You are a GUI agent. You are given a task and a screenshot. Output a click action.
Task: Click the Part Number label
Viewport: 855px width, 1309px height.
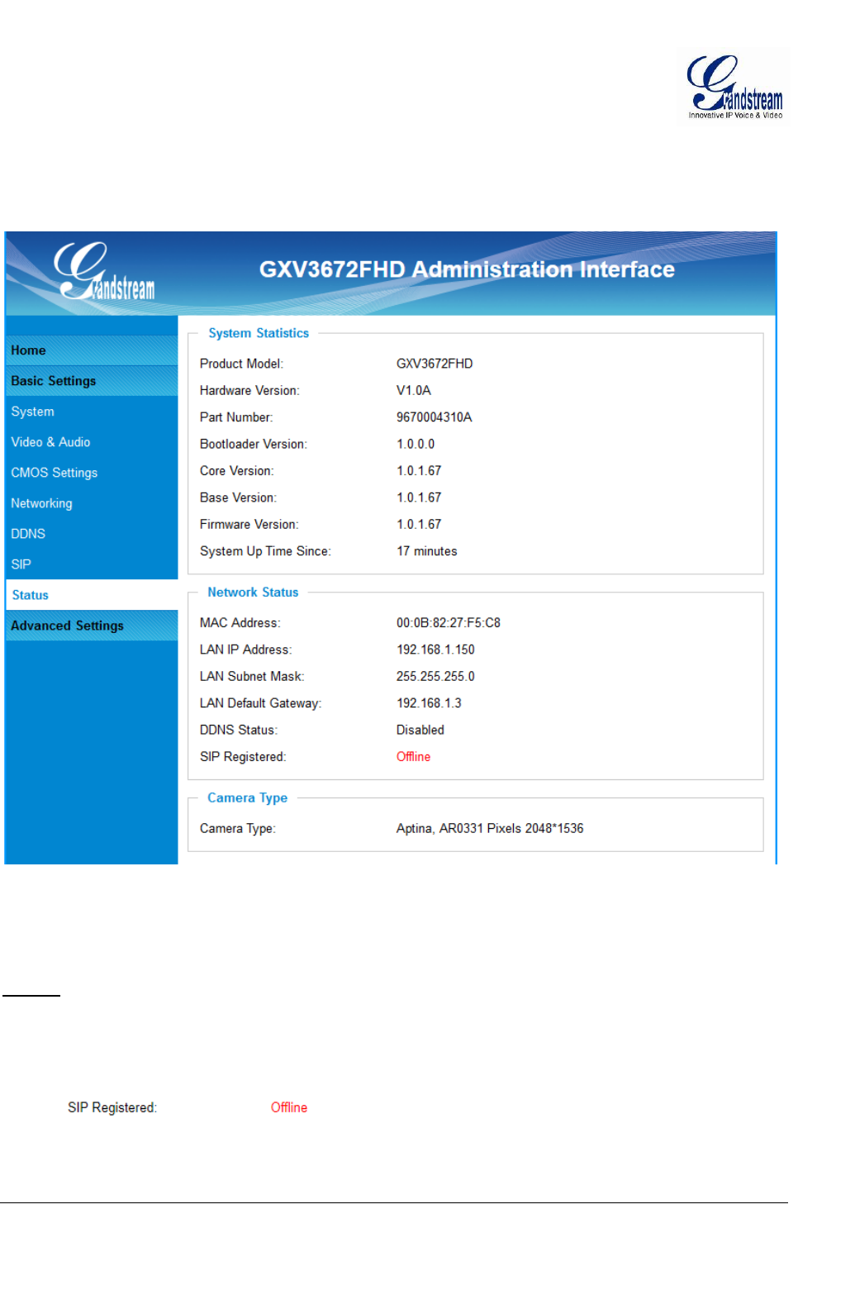tap(236, 417)
